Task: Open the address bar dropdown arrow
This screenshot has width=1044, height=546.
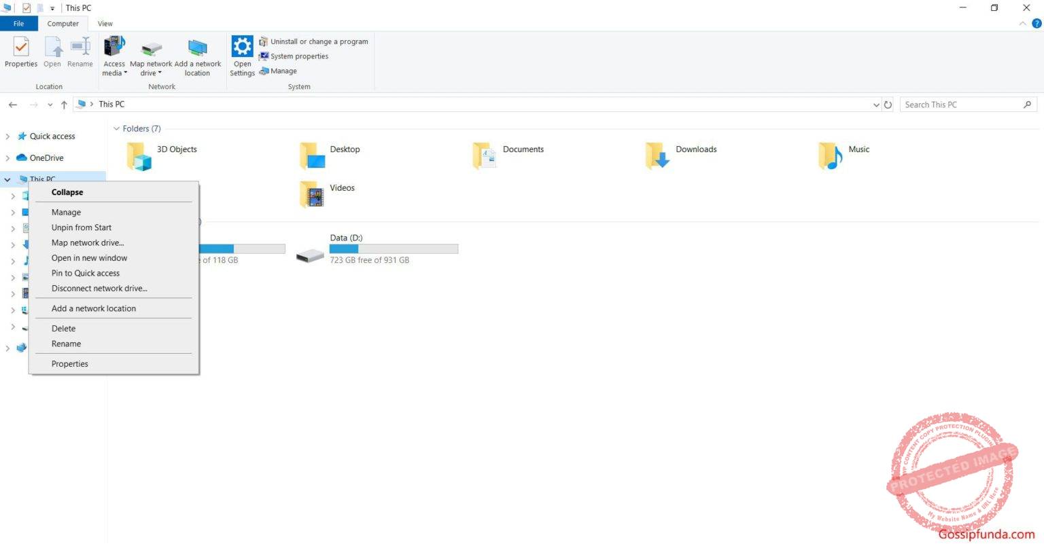Action: [876, 104]
